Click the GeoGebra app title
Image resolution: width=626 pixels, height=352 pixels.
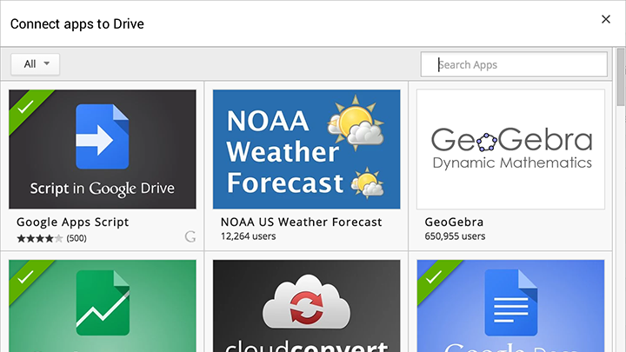pos(454,222)
